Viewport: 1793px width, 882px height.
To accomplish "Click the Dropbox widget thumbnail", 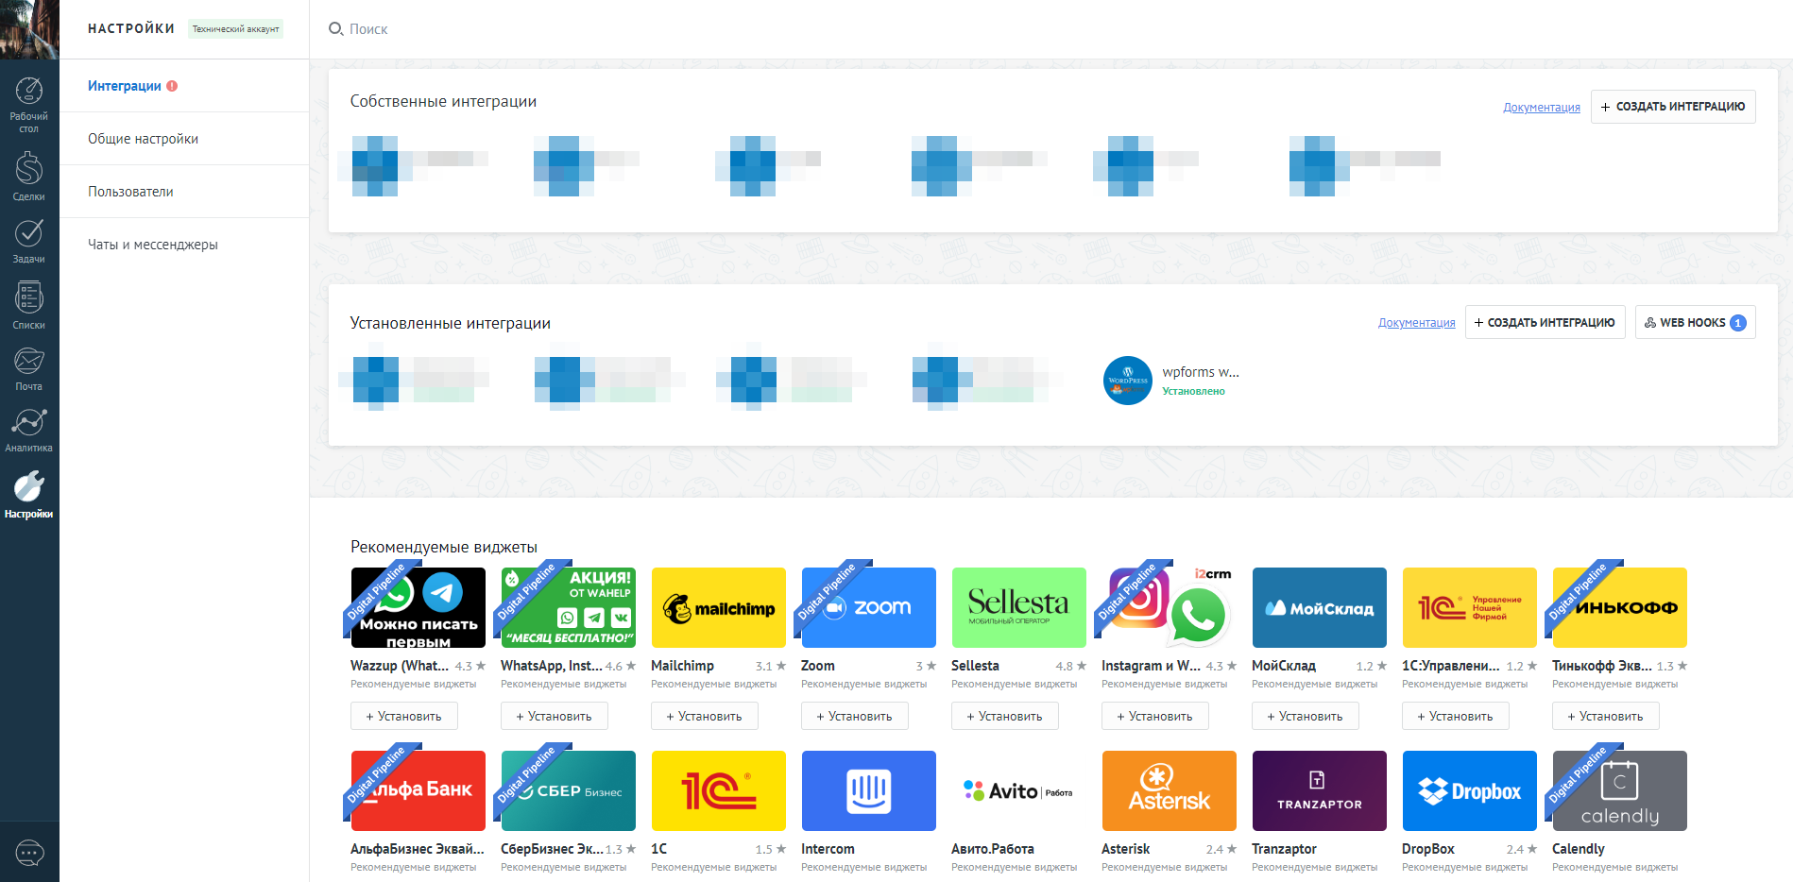I will click(1469, 790).
